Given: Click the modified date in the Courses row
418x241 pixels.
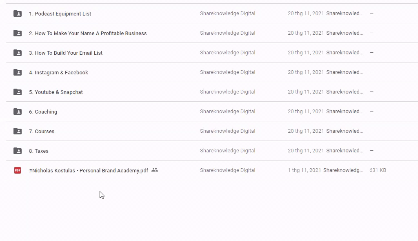Looking at the screenshot, I should tap(306, 131).
